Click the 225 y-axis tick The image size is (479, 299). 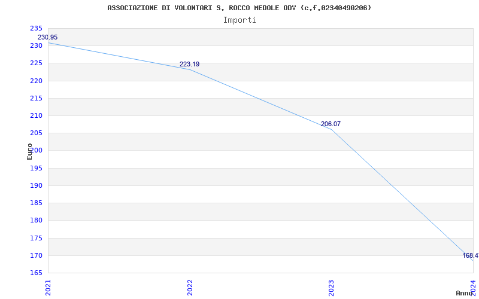coord(36,63)
